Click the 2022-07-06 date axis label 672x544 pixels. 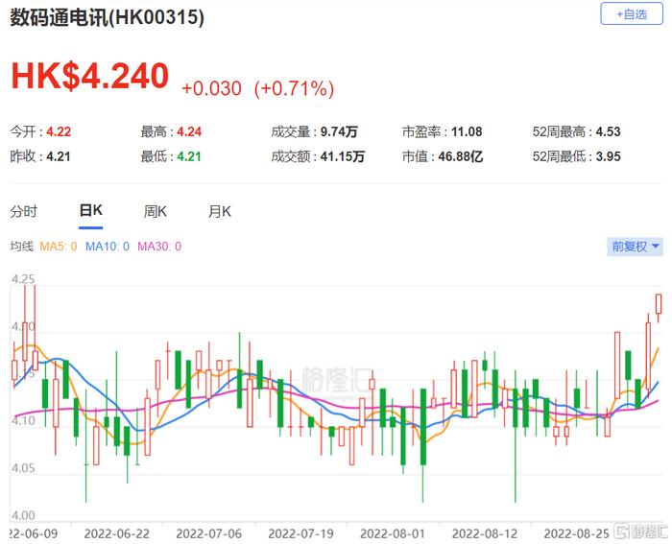point(208,534)
